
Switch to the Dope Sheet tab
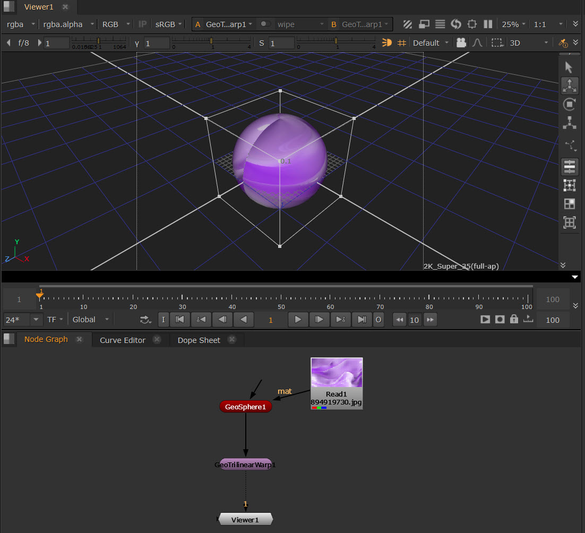(199, 340)
